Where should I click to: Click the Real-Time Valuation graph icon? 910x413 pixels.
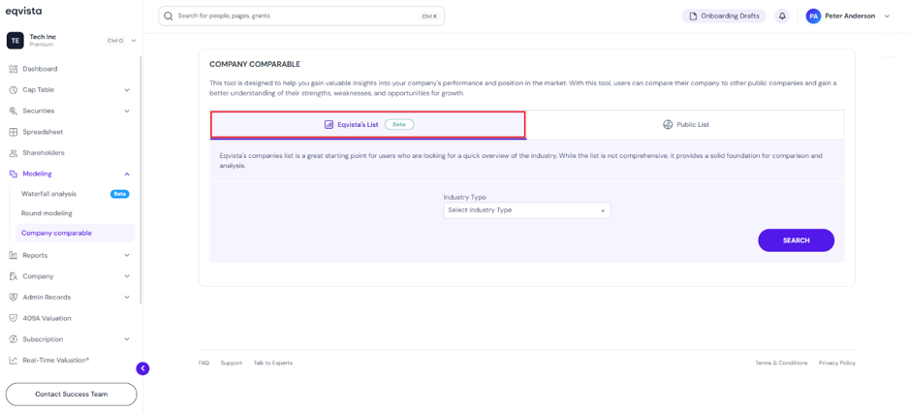(x=14, y=360)
